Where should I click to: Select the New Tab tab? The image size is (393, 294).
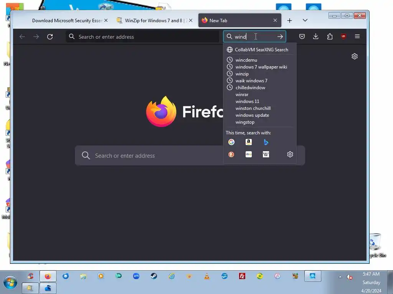[x=239, y=21]
